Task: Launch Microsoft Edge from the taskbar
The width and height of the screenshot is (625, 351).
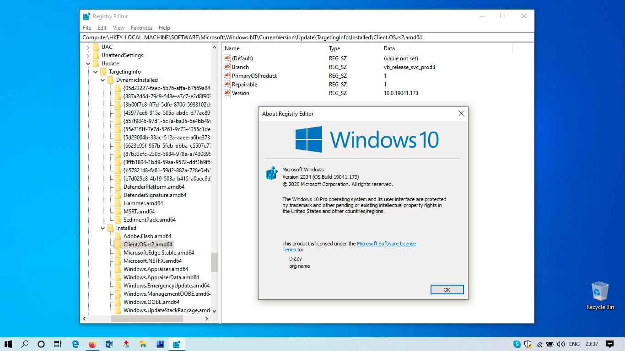Action: click(x=76, y=344)
